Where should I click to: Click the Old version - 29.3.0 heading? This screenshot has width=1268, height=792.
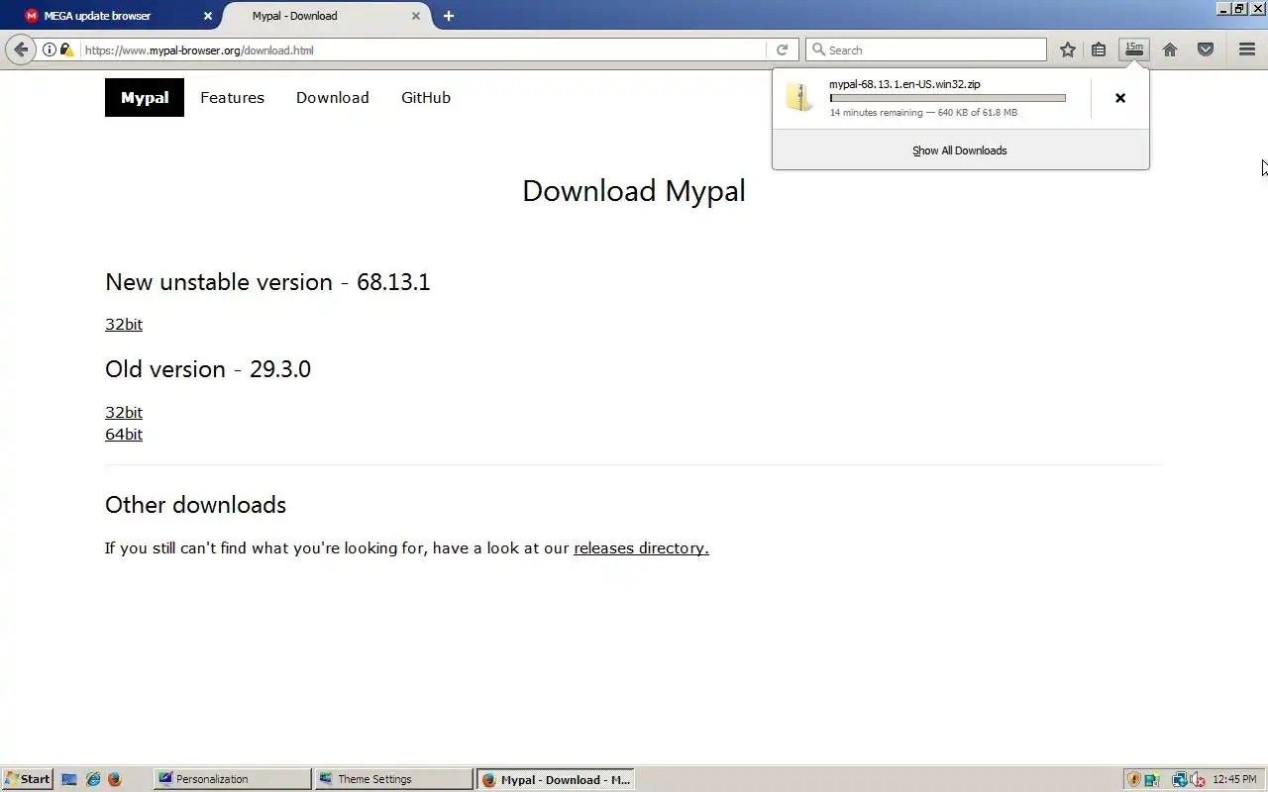click(208, 369)
